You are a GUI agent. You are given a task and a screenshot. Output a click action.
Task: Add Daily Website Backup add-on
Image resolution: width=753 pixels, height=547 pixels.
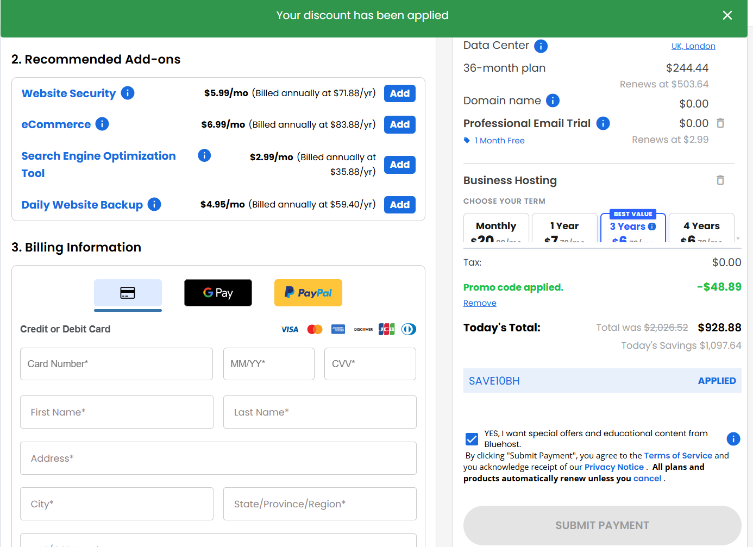tap(400, 205)
